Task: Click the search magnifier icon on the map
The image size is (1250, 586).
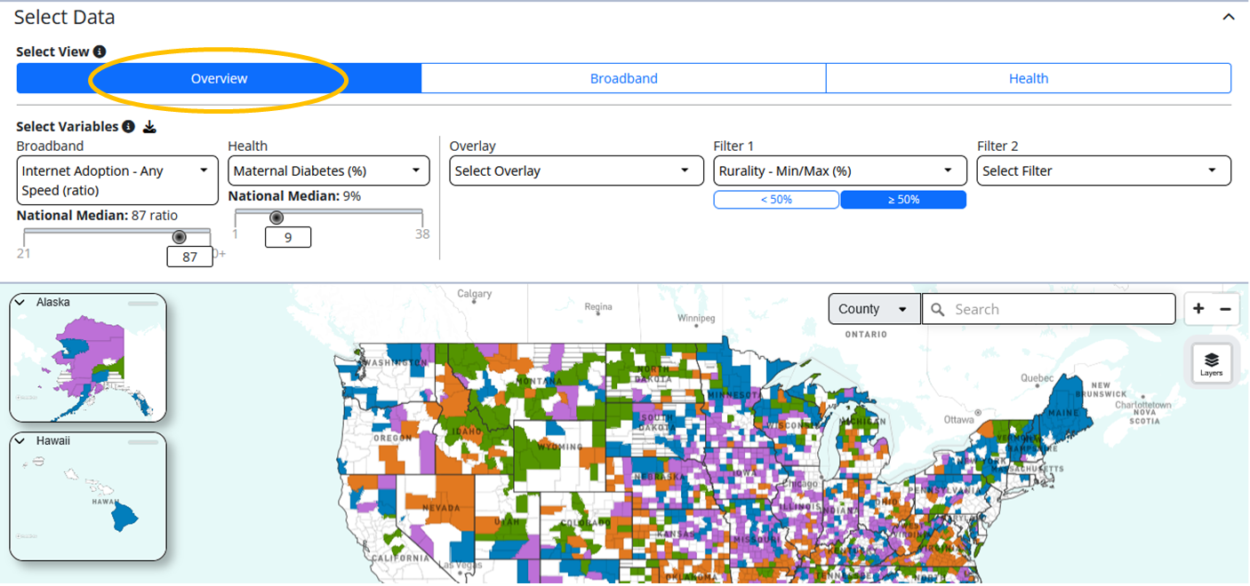Action: pyautogui.click(x=938, y=309)
